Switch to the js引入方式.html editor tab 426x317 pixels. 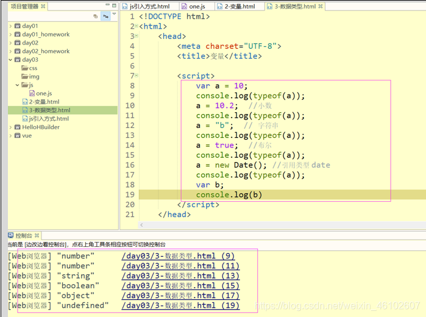point(149,7)
